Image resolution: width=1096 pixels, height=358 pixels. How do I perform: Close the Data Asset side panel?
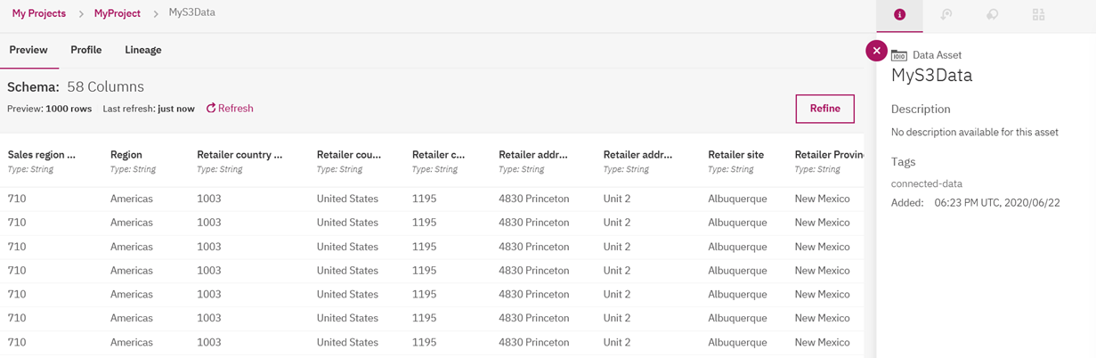(876, 51)
